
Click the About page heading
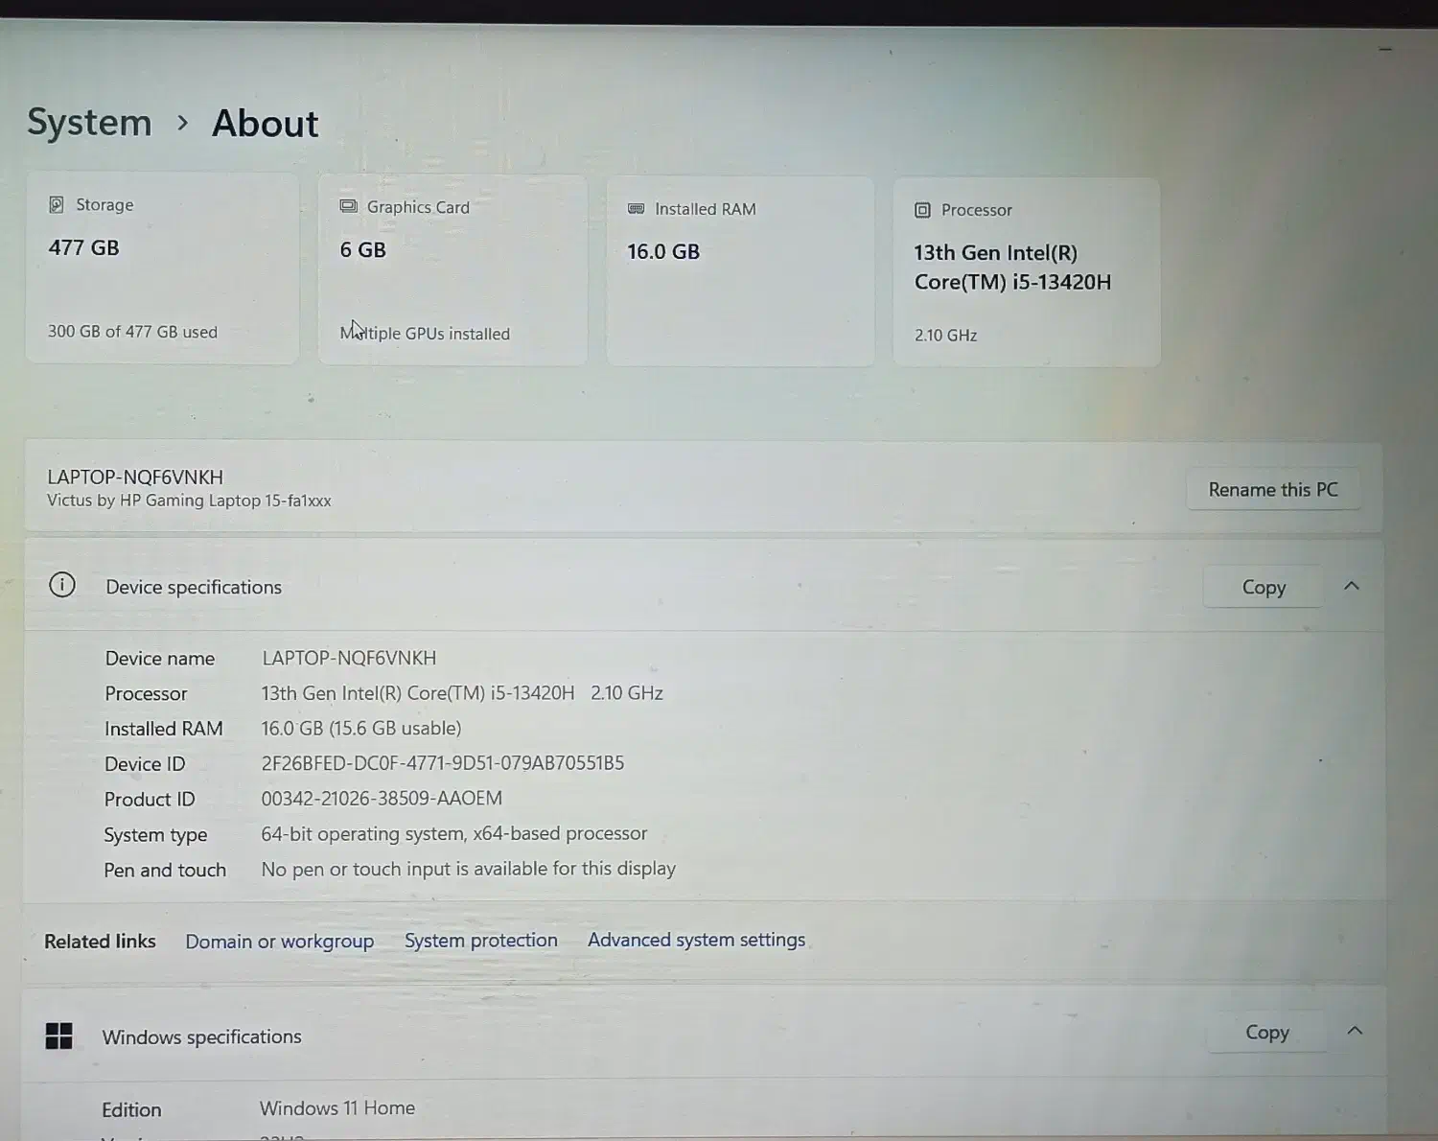(266, 124)
